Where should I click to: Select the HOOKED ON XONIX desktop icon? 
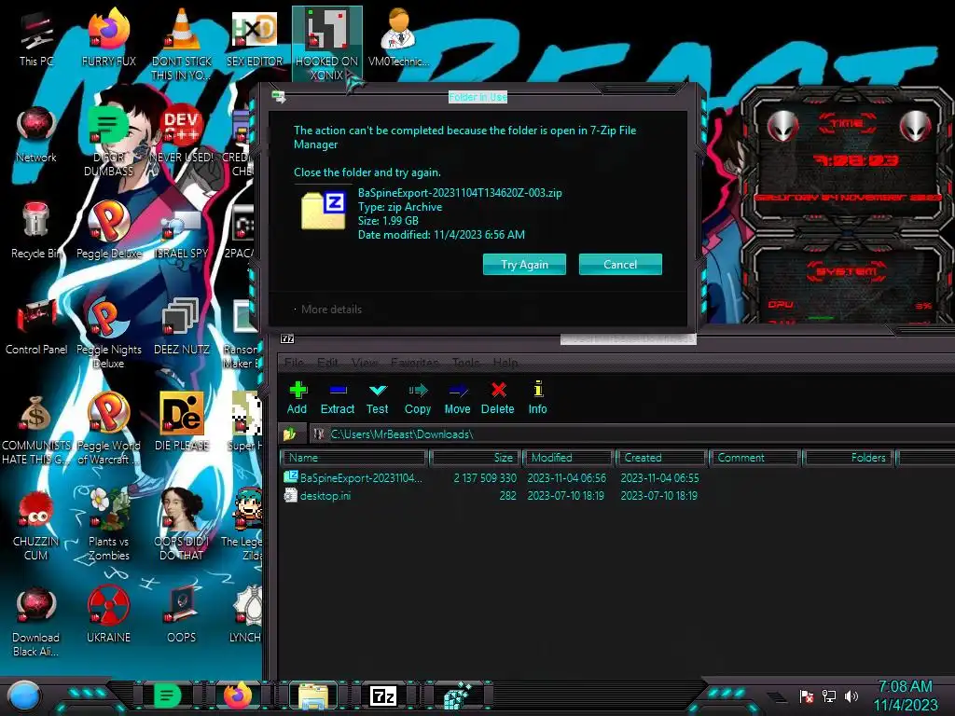[x=327, y=45]
